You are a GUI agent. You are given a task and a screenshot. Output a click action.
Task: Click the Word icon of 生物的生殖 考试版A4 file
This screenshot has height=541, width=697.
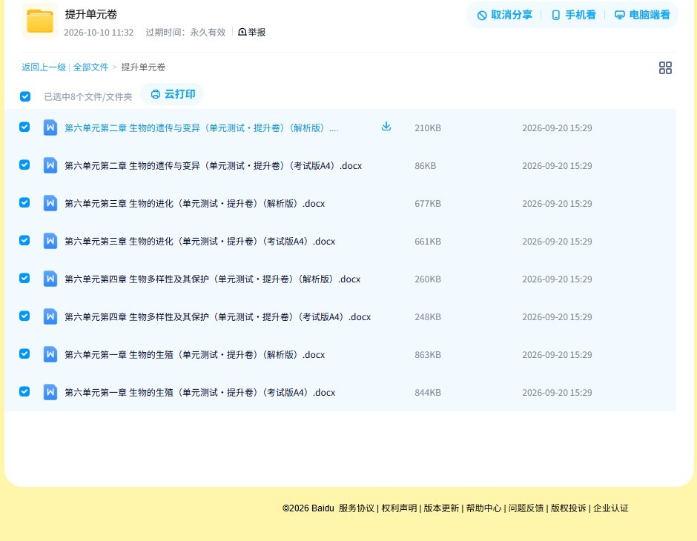tap(50, 392)
